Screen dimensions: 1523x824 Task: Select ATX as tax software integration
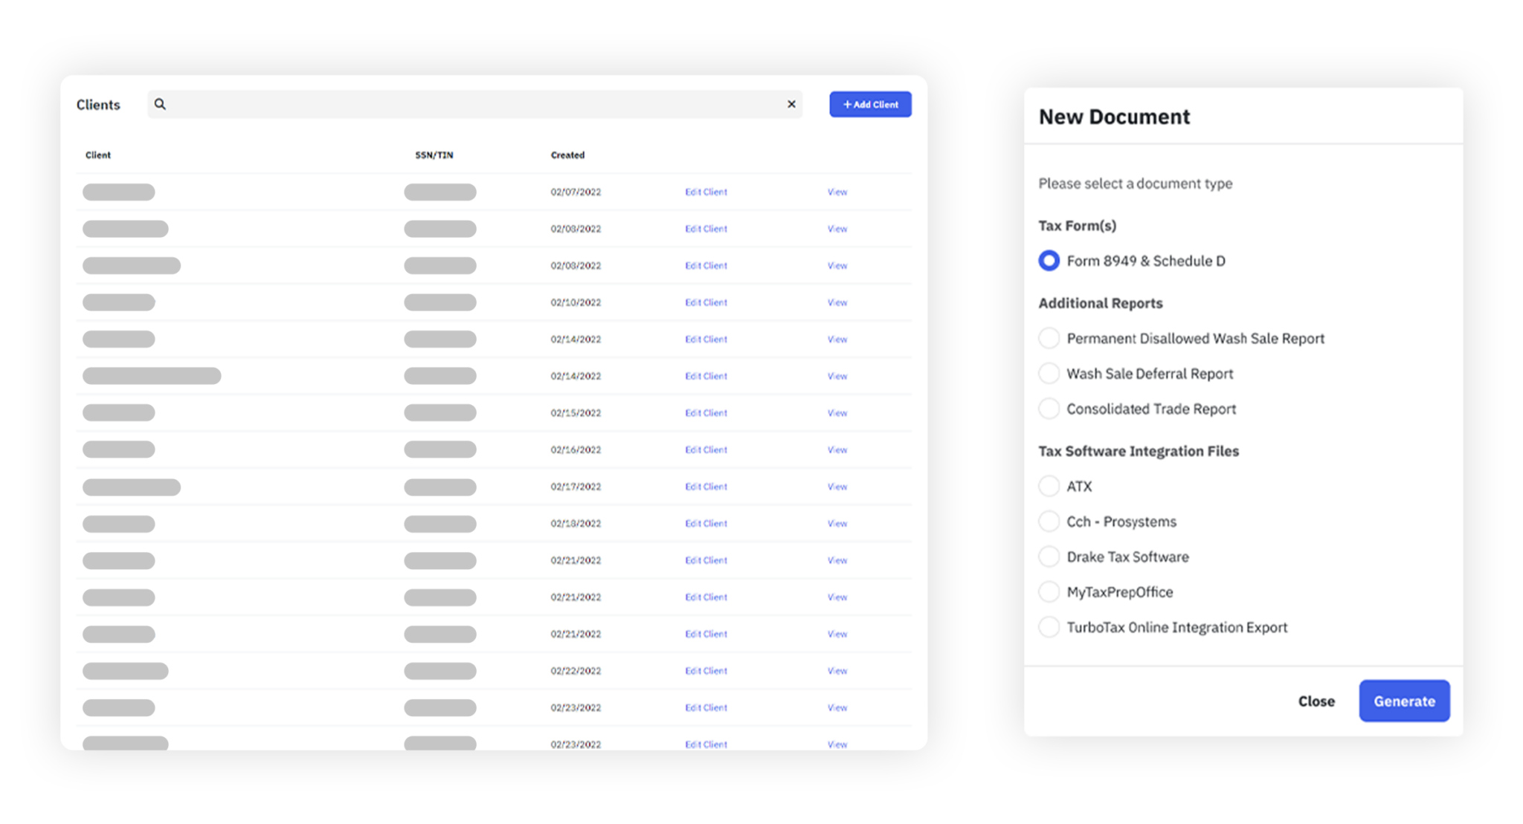pyautogui.click(x=1049, y=486)
